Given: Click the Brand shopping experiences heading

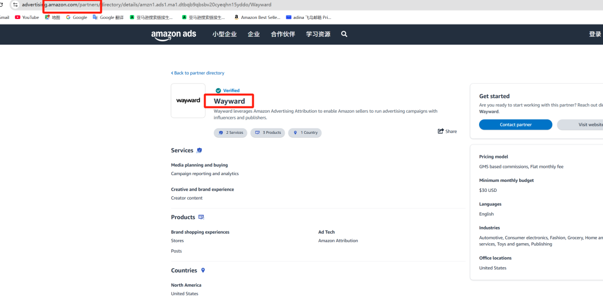Looking at the screenshot, I should click(x=200, y=232).
